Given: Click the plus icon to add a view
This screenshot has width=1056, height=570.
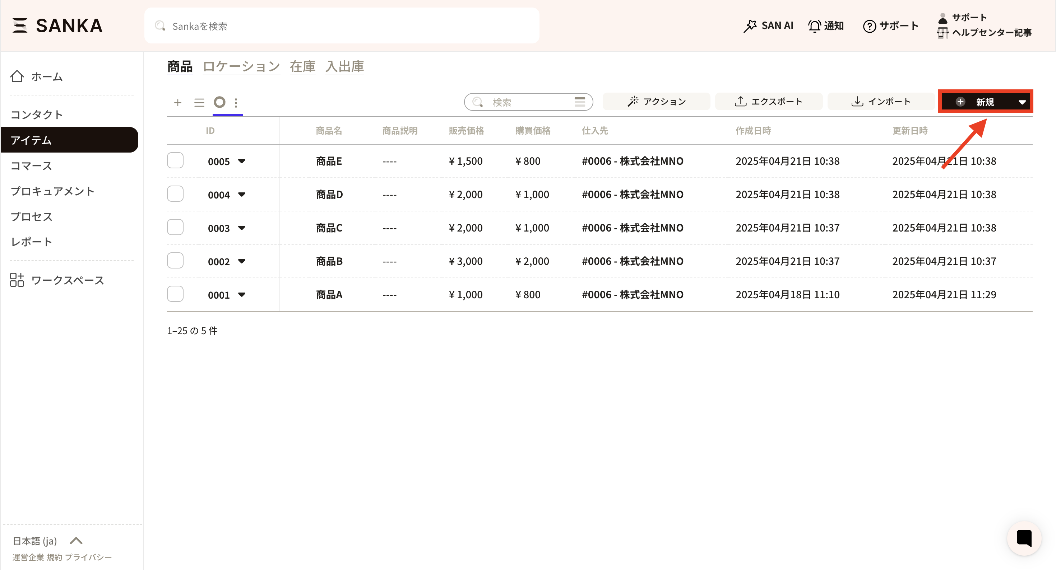Looking at the screenshot, I should pos(177,102).
